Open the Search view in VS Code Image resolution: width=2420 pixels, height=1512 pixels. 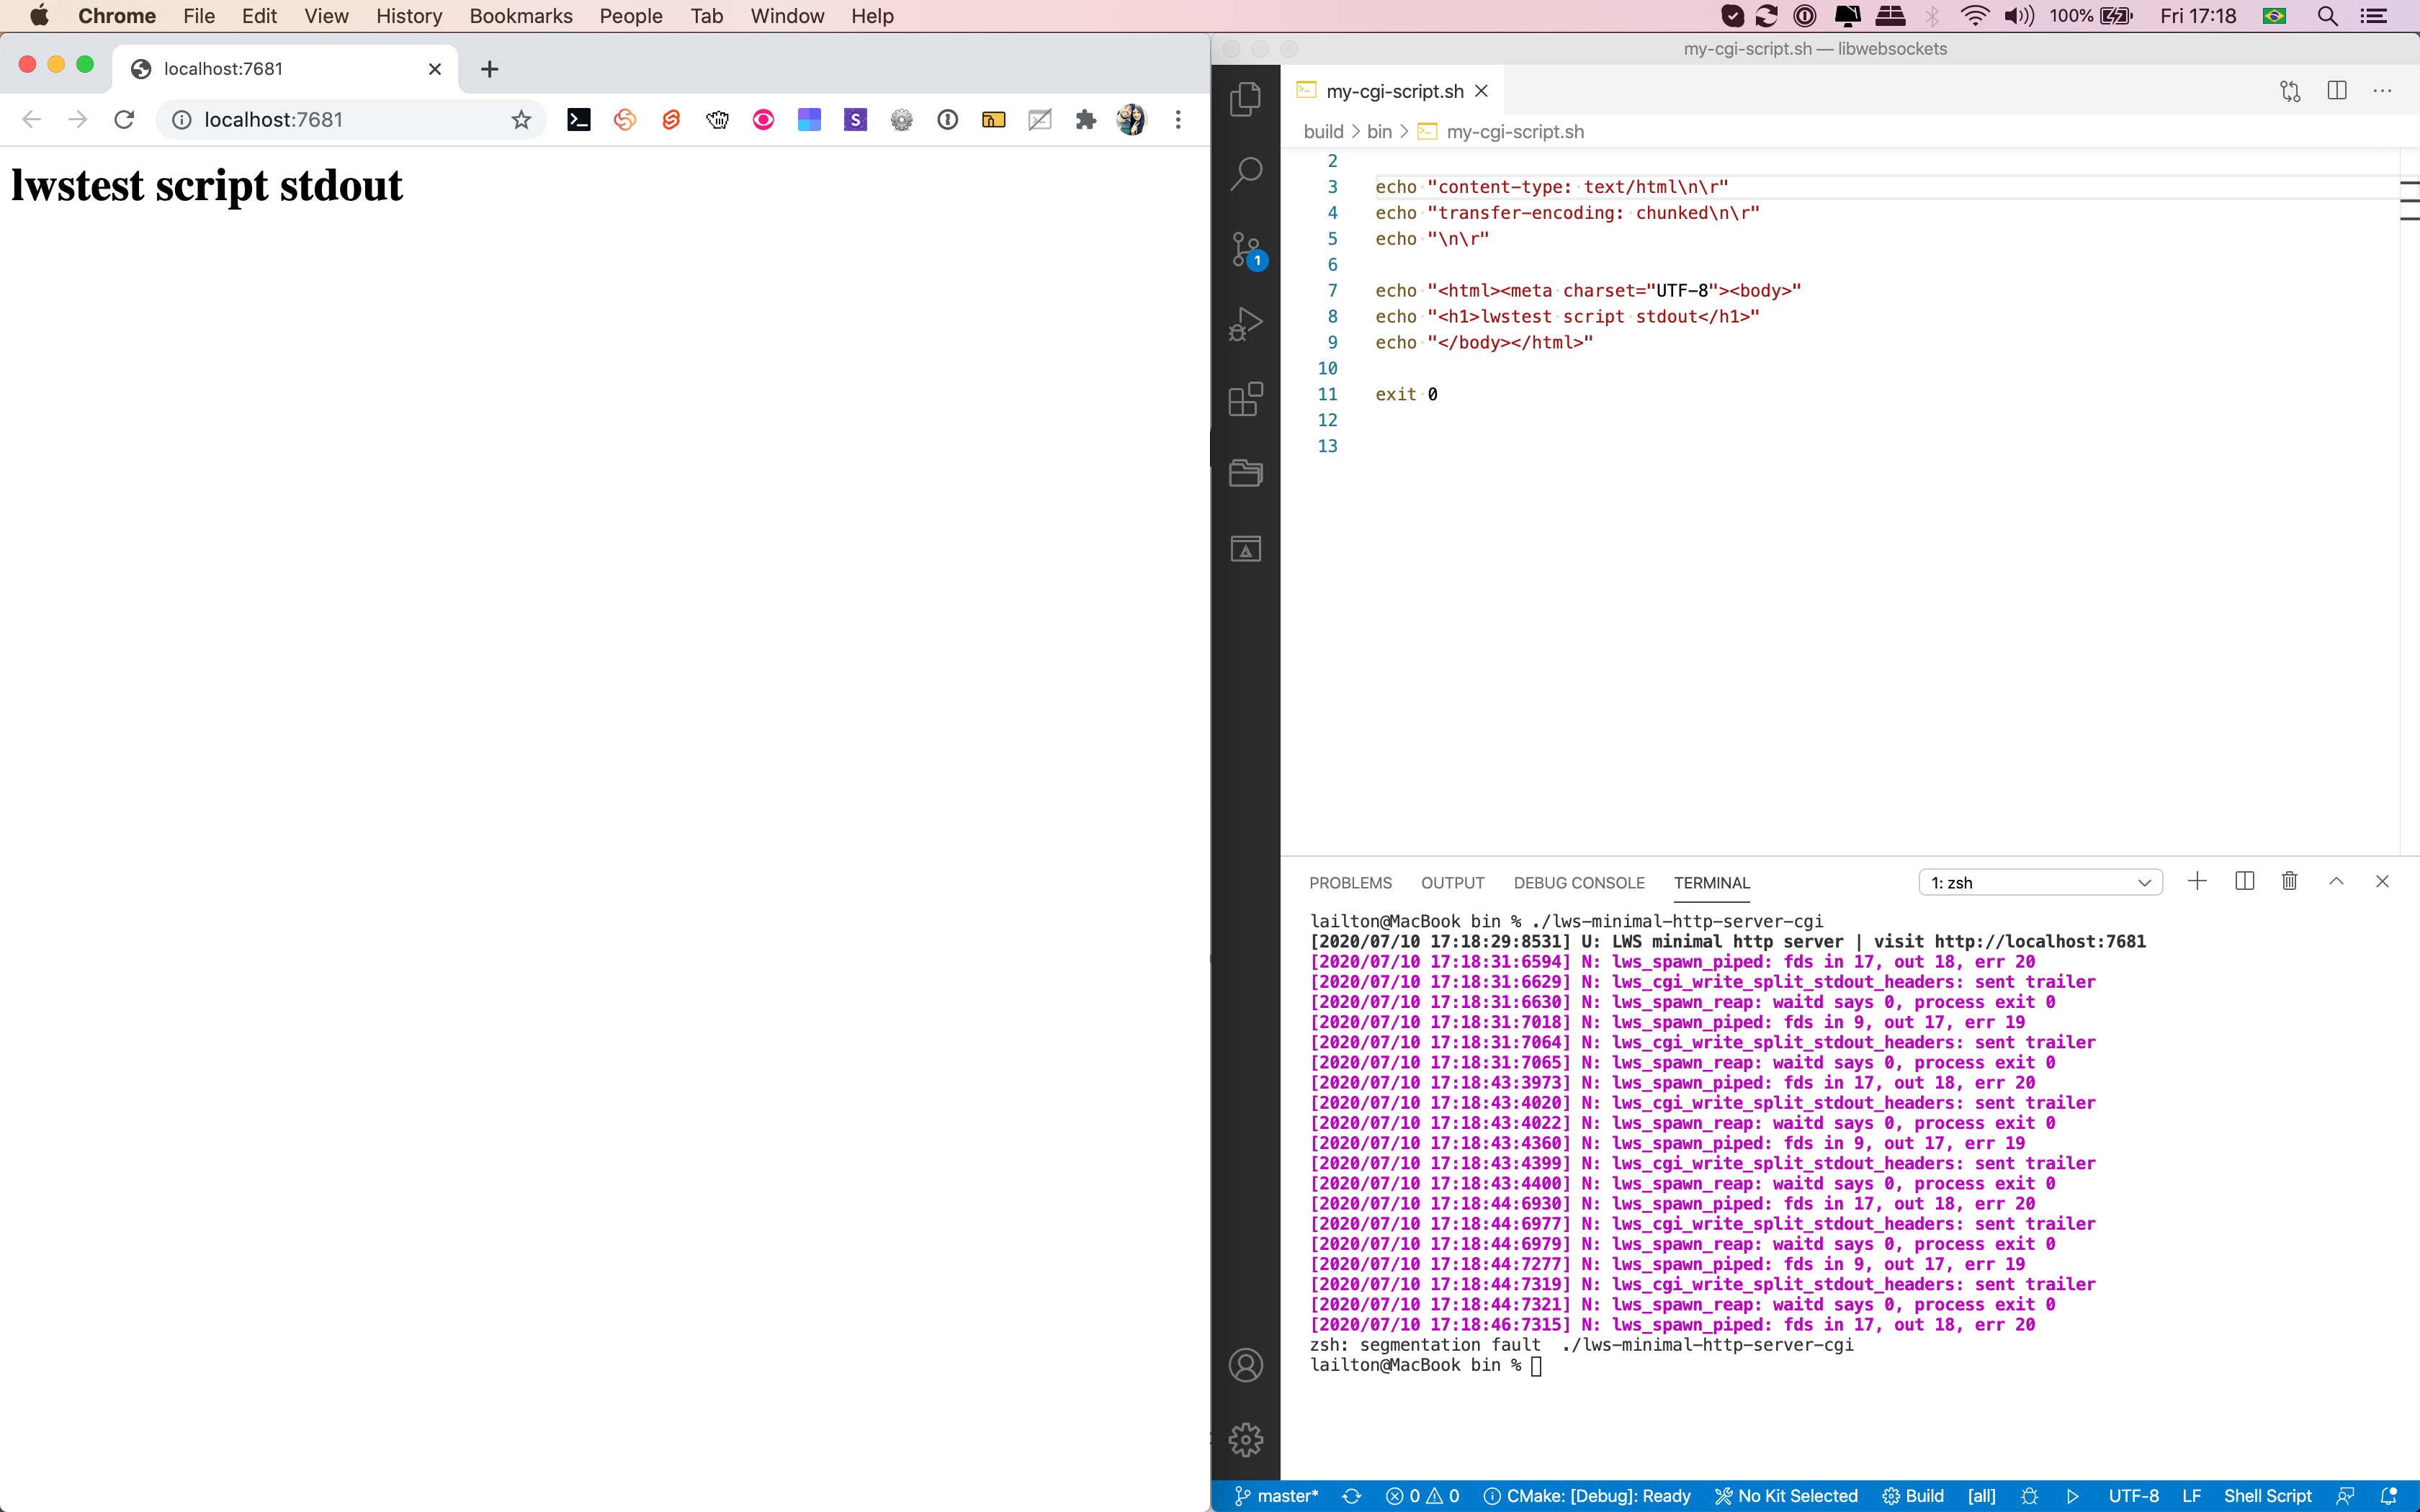pyautogui.click(x=1245, y=174)
